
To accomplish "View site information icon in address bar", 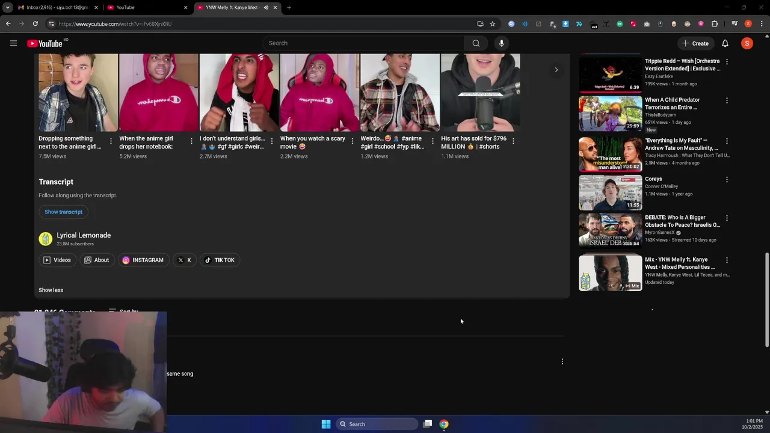I will [51, 24].
